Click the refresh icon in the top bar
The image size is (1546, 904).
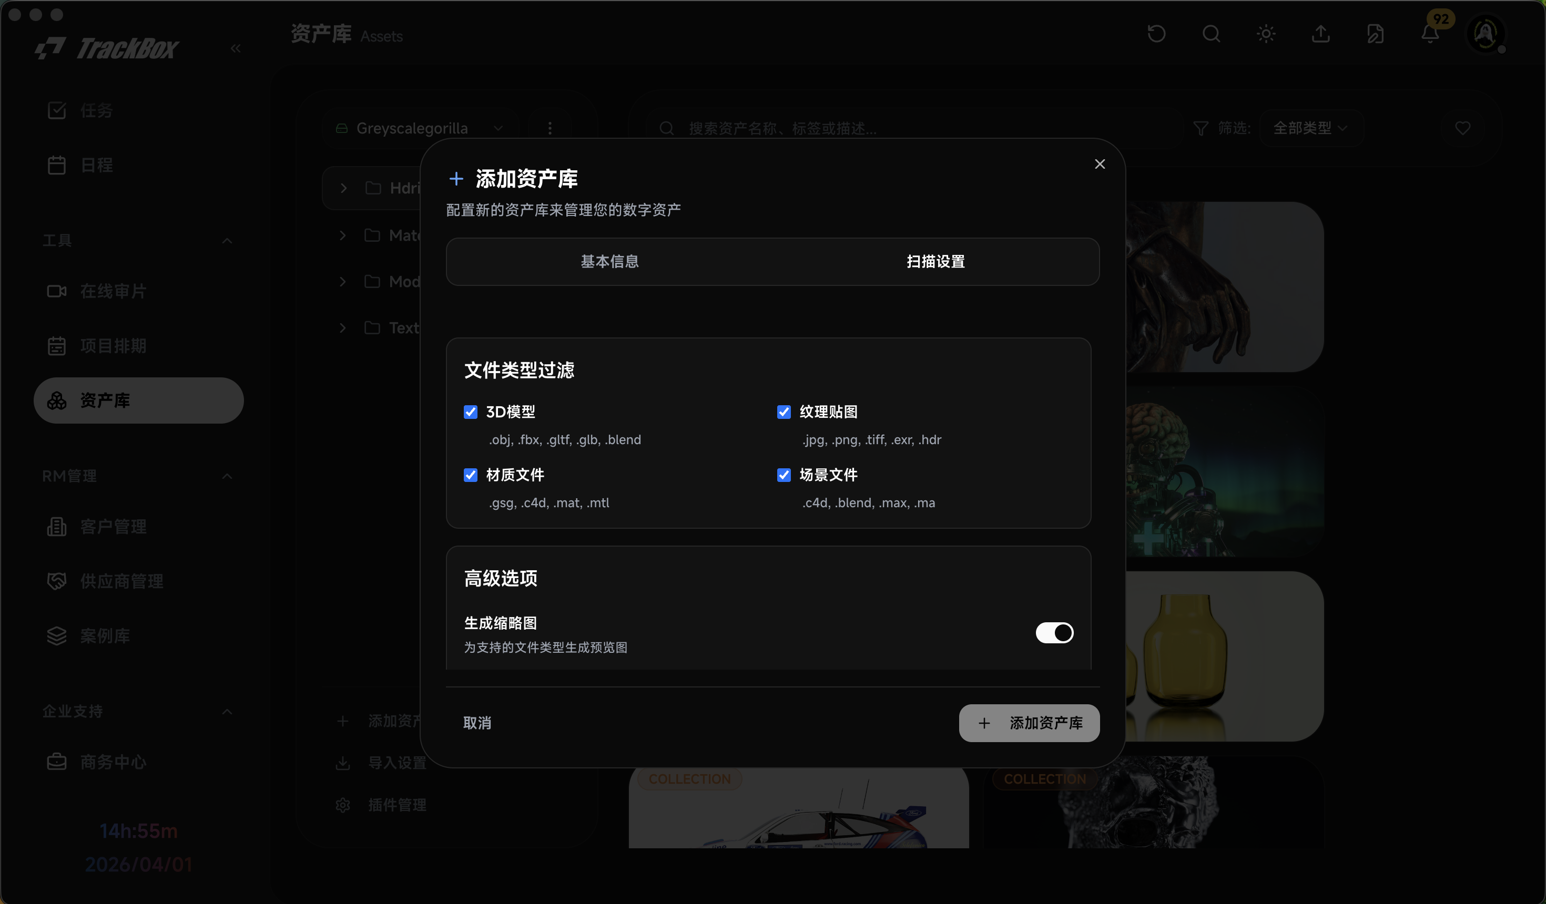coord(1156,34)
